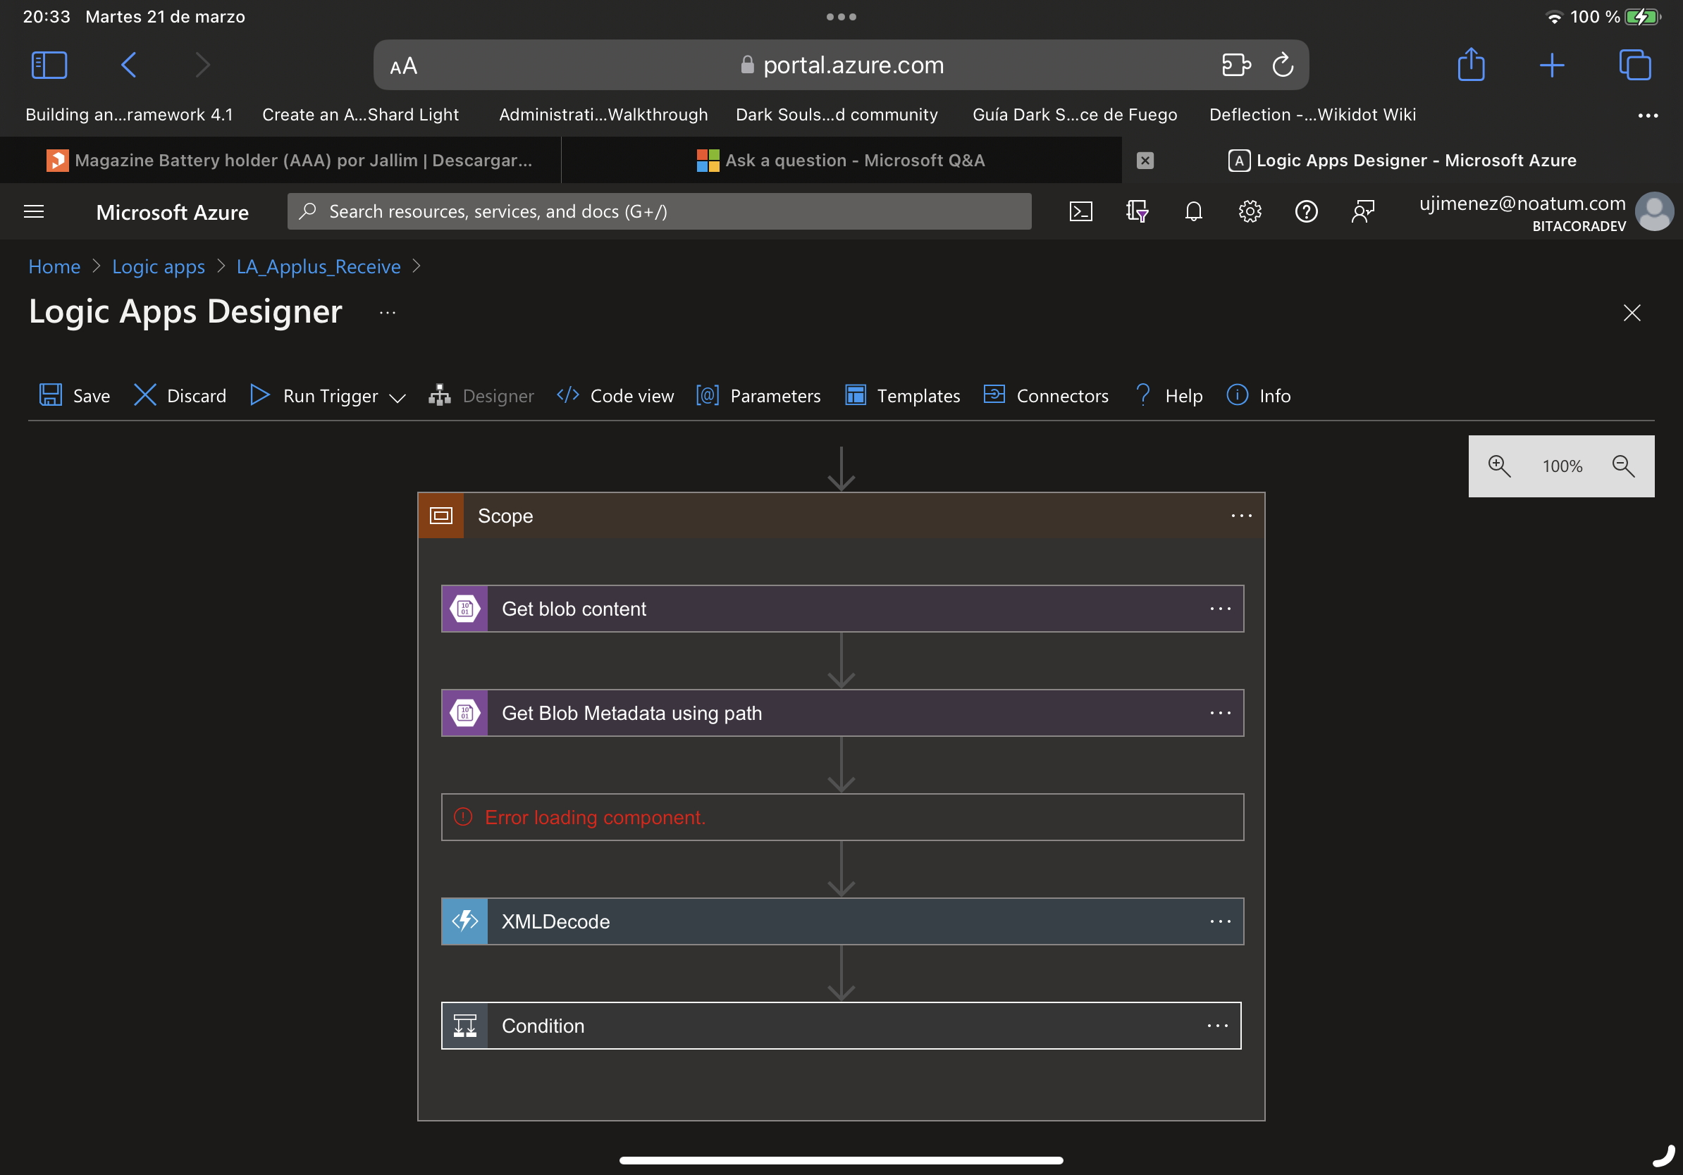Open Building an...ramework 4.1 bookmark
Viewport: 1683px width, 1175px height.
pyautogui.click(x=129, y=115)
